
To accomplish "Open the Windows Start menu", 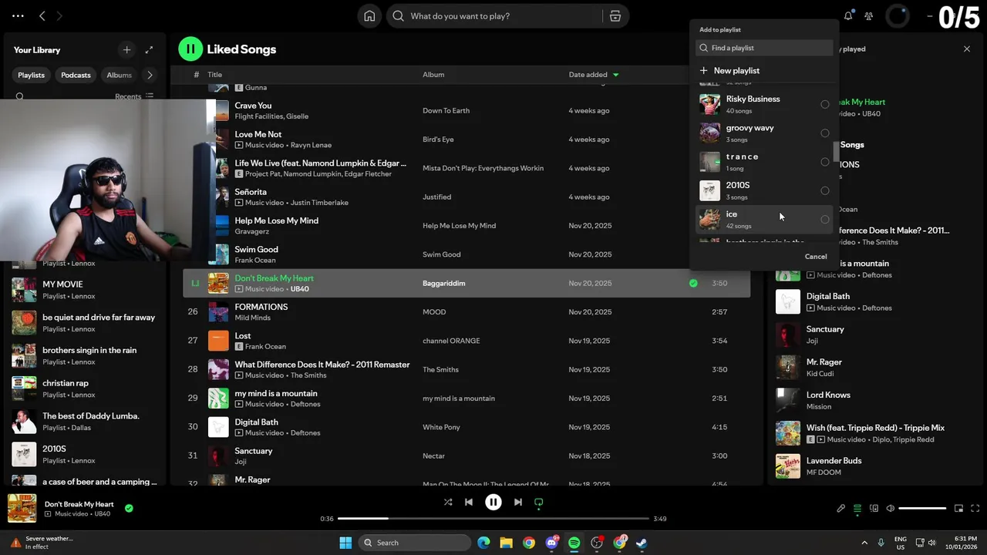I will 345,543.
